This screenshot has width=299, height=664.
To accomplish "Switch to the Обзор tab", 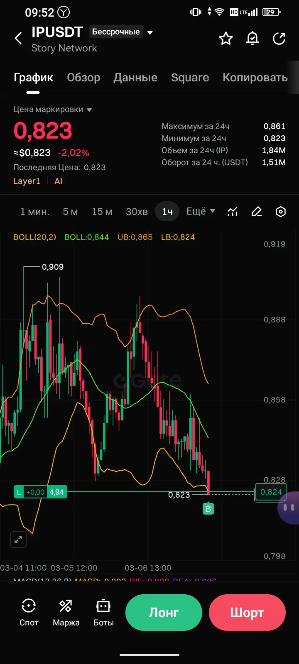I will coord(83,78).
